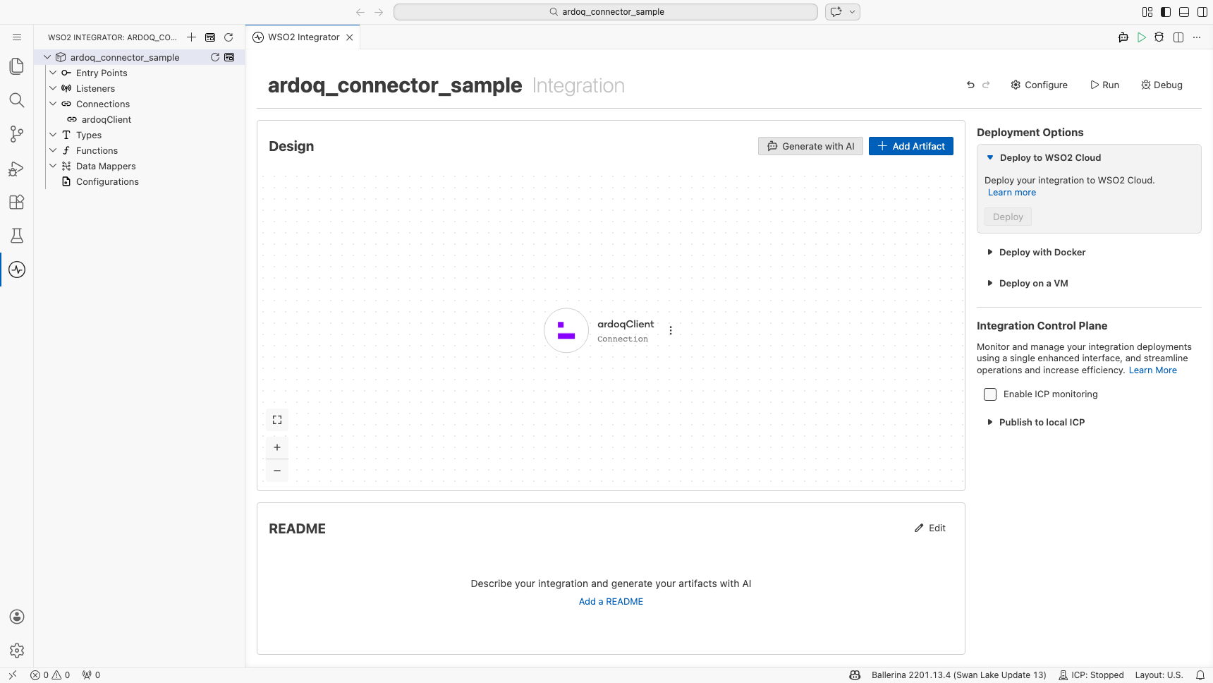Toggle the secondary side bar layout
Viewport: 1213px width, 683px height.
(1202, 12)
